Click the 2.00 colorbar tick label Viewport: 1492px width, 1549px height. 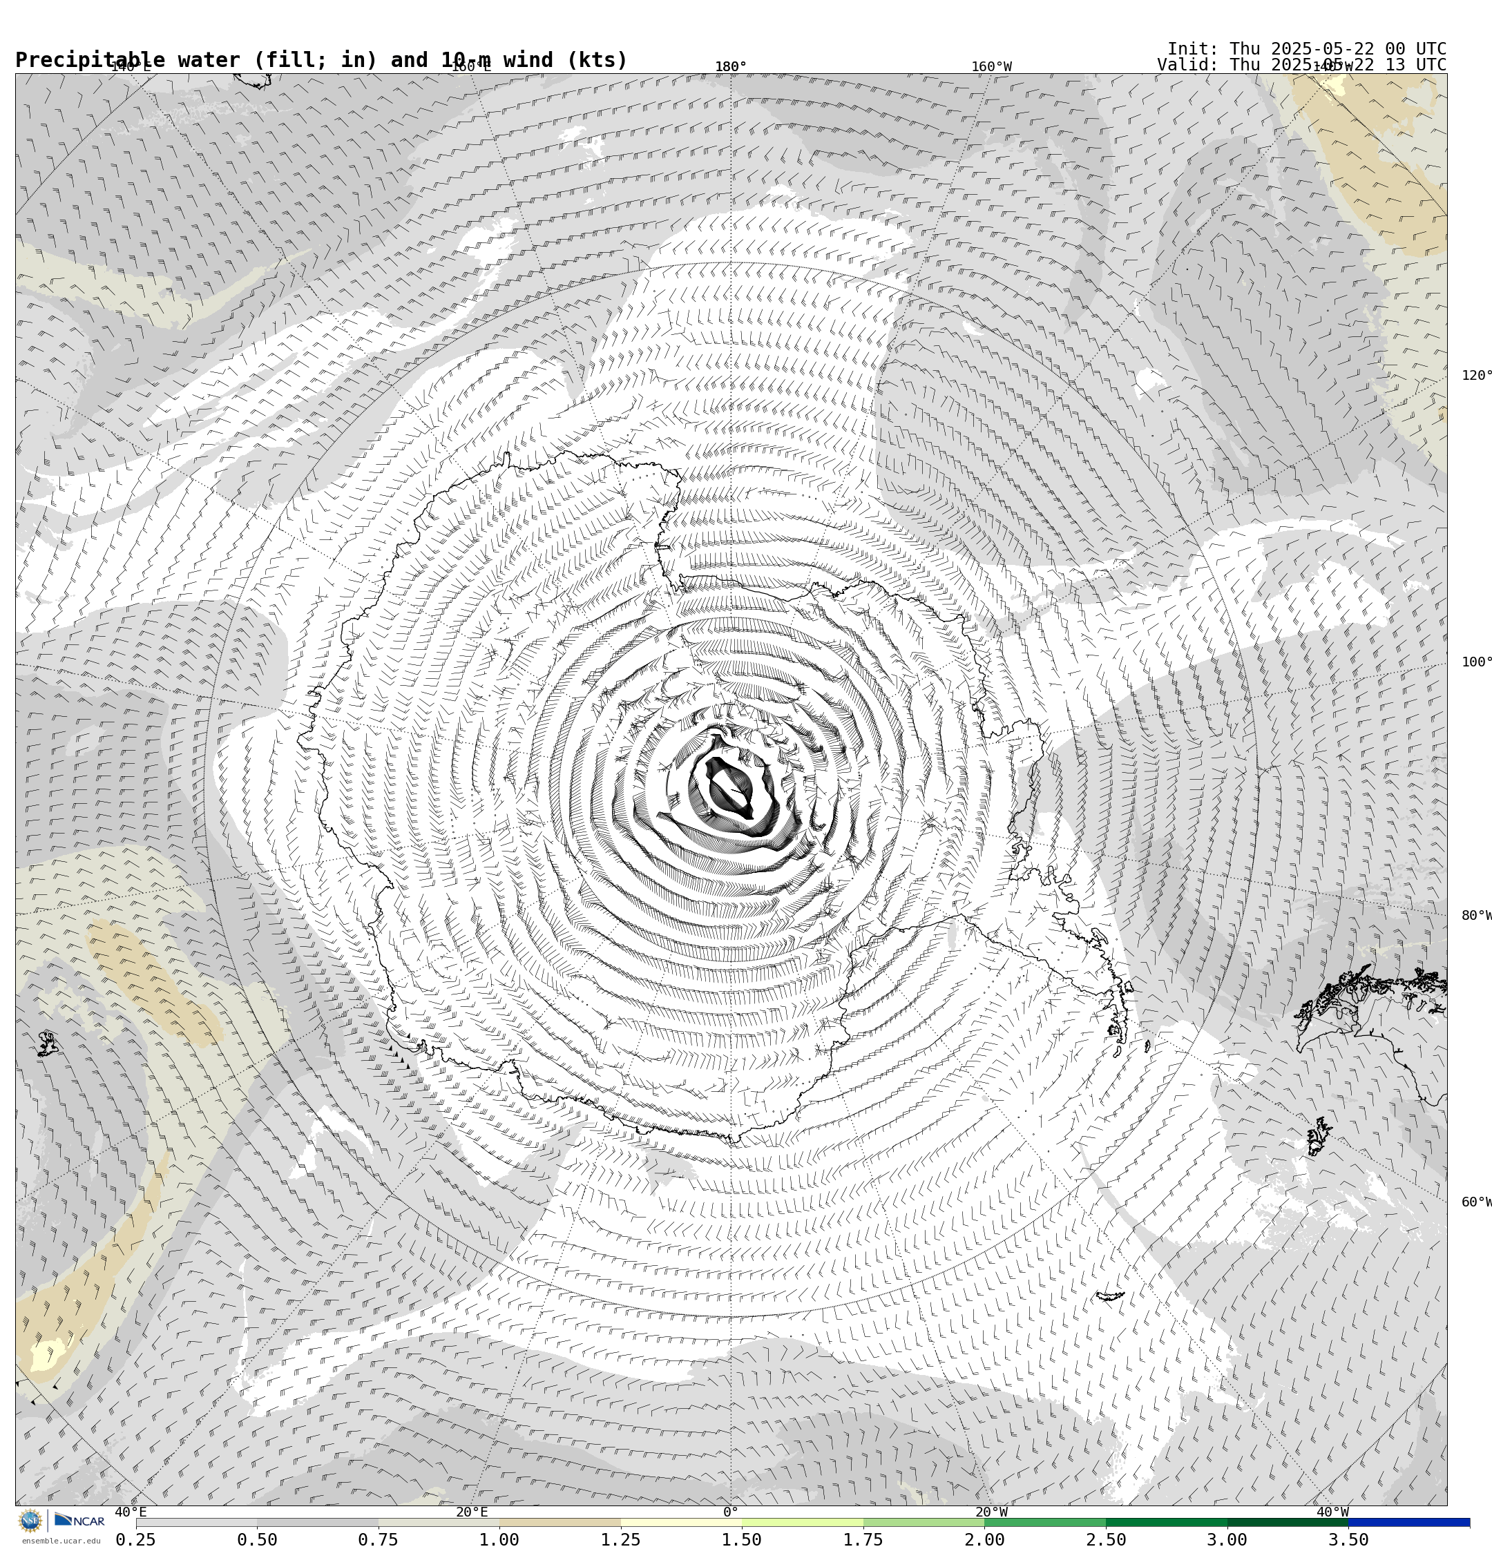(x=984, y=1539)
